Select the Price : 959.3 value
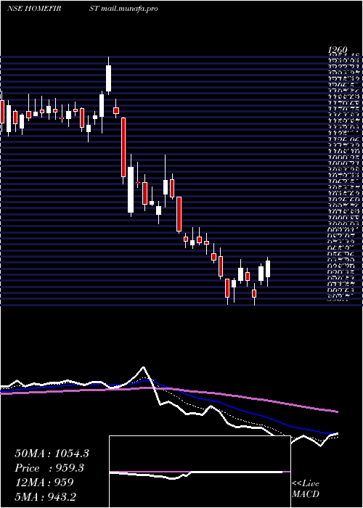This screenshot has width=363, height=508. pos(49,468)
